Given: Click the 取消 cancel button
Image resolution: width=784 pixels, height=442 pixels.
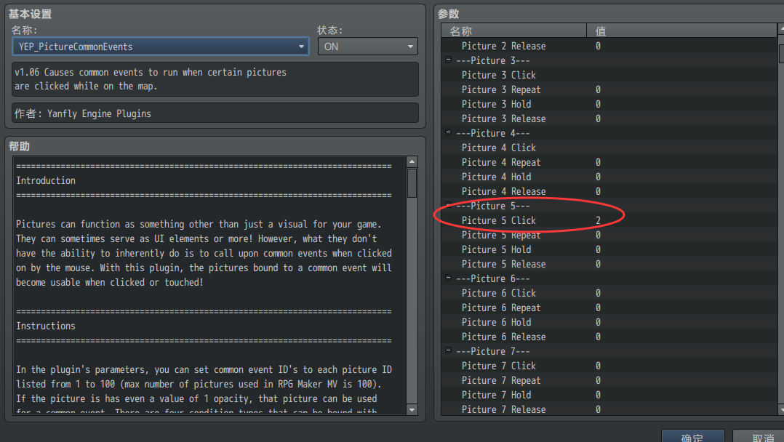Looking at the screenshot, I should click(x=760, y=436).
